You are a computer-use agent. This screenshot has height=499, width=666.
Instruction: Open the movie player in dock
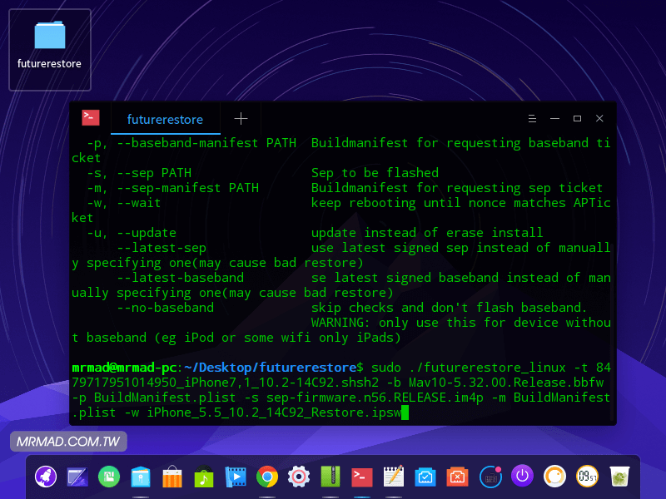point(236,477)
